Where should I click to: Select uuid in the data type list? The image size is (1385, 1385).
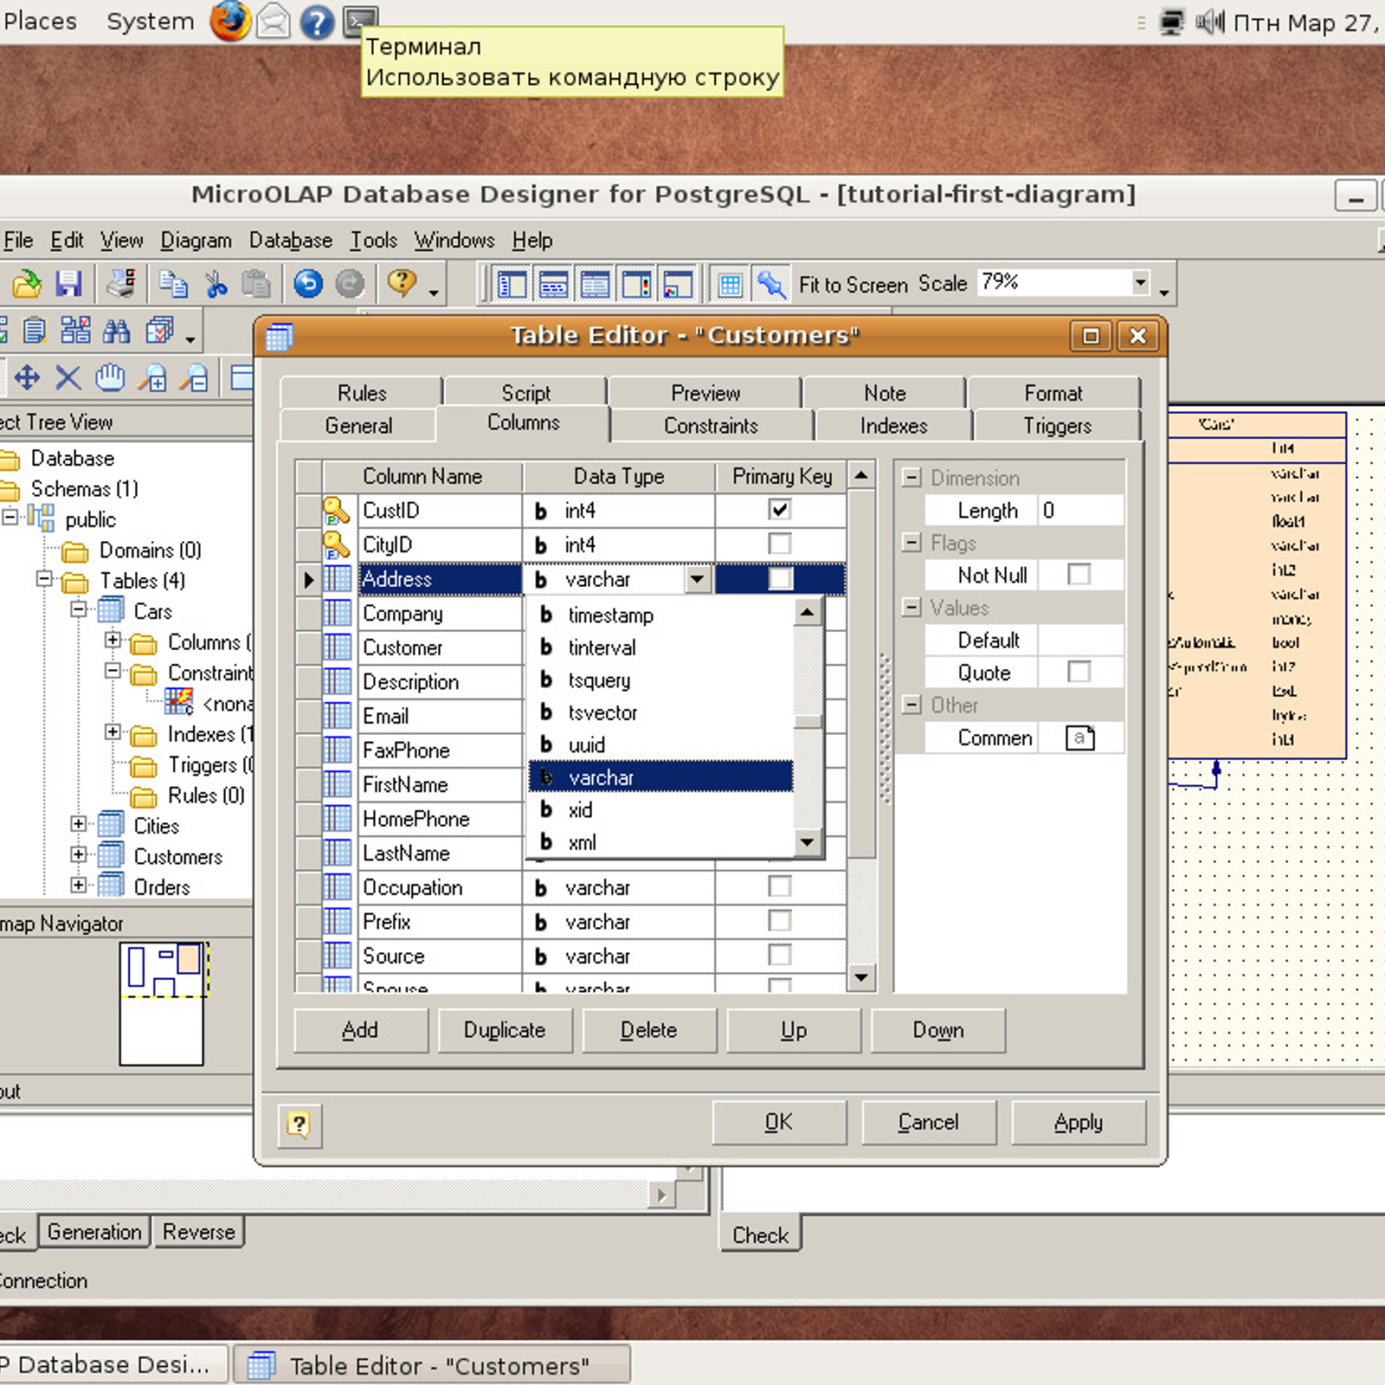pos(660,744)
